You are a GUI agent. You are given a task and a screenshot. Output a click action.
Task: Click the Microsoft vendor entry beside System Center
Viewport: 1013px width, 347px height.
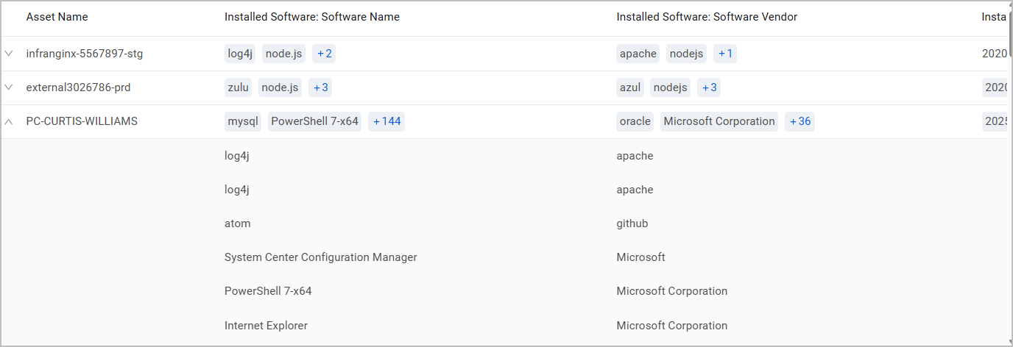[641, 257]
